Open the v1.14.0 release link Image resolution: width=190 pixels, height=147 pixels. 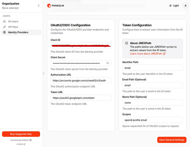point(21,144)
